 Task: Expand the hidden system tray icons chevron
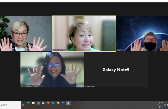[157, 105]
